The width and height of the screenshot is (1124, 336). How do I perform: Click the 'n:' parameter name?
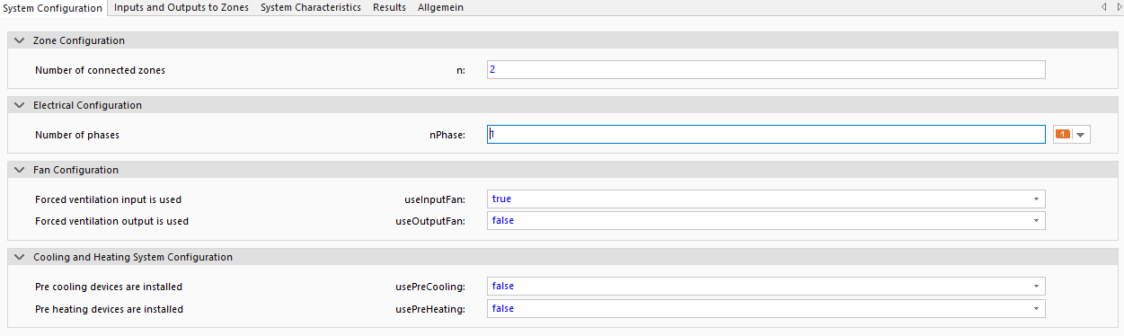[x=461, y=70]
